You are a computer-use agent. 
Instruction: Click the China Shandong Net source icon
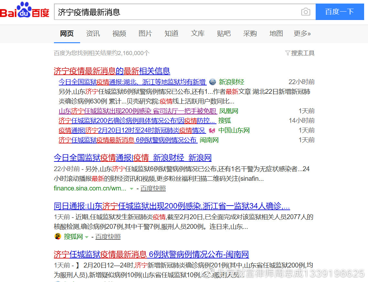point(212,131)
